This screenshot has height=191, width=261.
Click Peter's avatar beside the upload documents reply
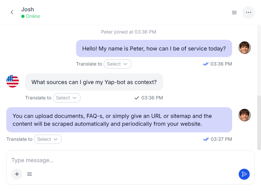244,115
